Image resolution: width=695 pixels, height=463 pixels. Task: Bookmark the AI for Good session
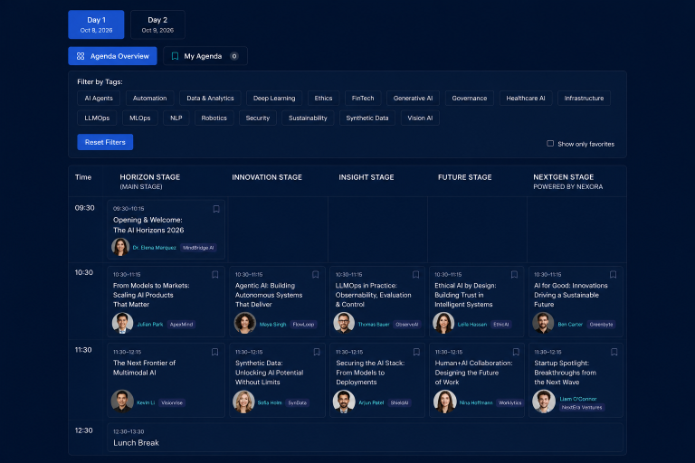(613, 275)
